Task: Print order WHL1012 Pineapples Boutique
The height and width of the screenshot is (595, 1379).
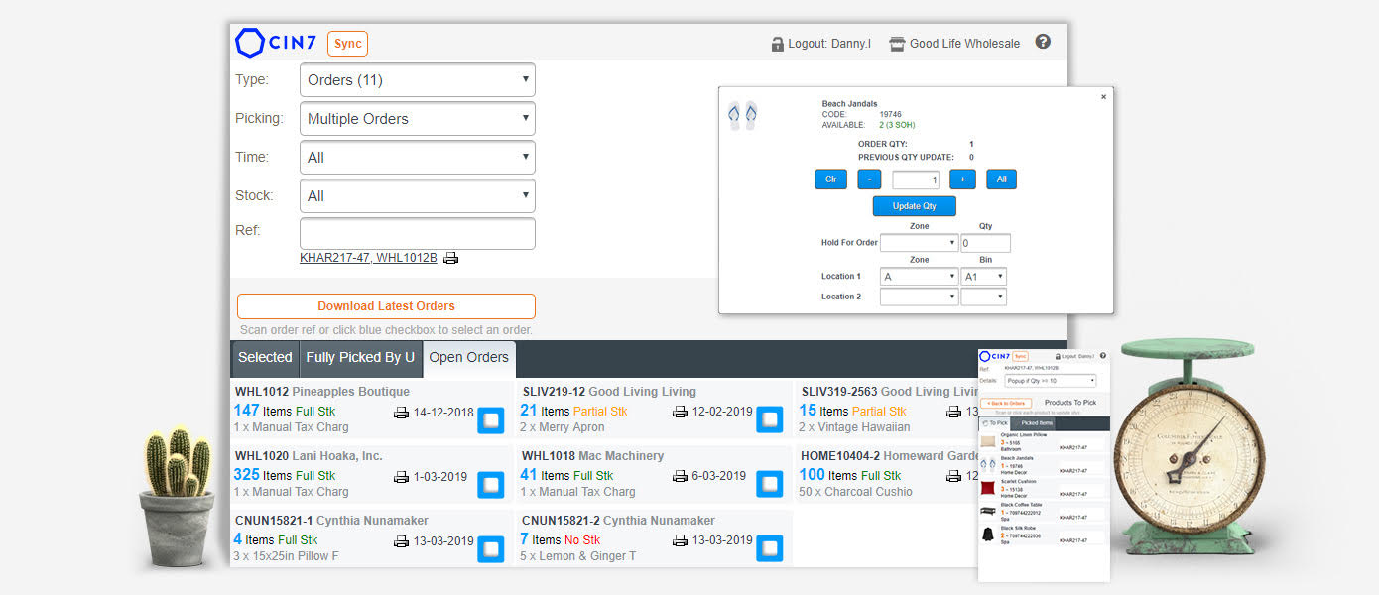Action: click(x=402, y=412)
